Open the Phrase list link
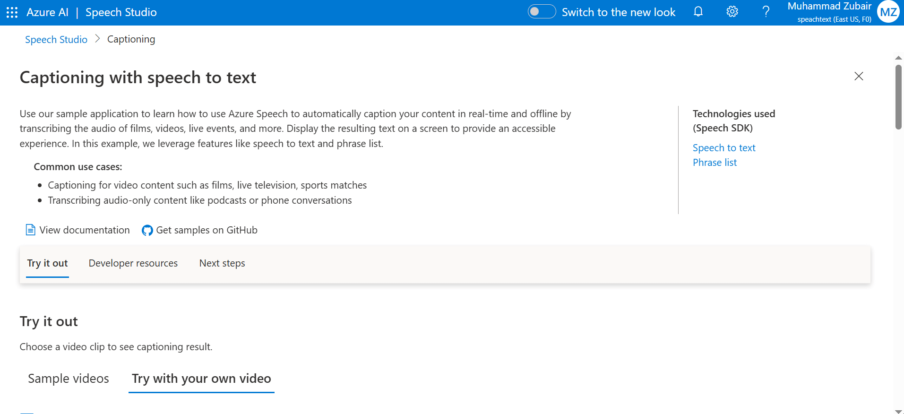The height and width of the screenshot is (414, 904). 715,163
